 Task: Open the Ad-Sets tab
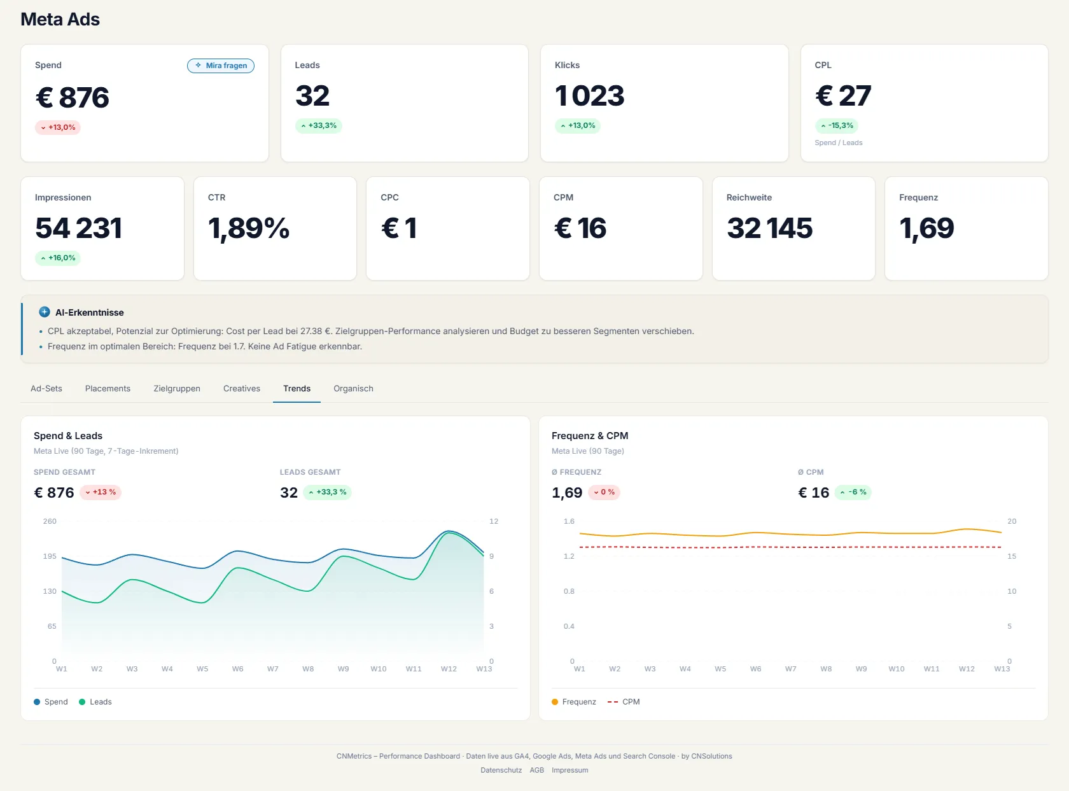[46, 388]
